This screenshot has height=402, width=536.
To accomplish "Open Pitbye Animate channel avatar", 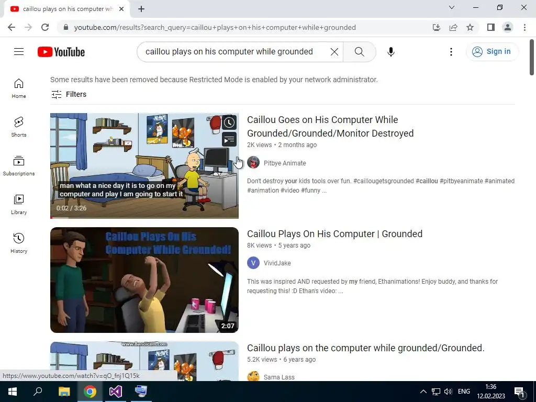I will click(x=253, y=163).
